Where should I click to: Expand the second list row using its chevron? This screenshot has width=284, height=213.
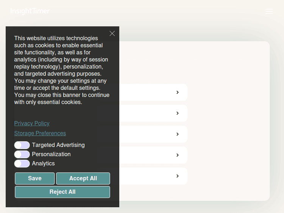click(x=177, y=113)
